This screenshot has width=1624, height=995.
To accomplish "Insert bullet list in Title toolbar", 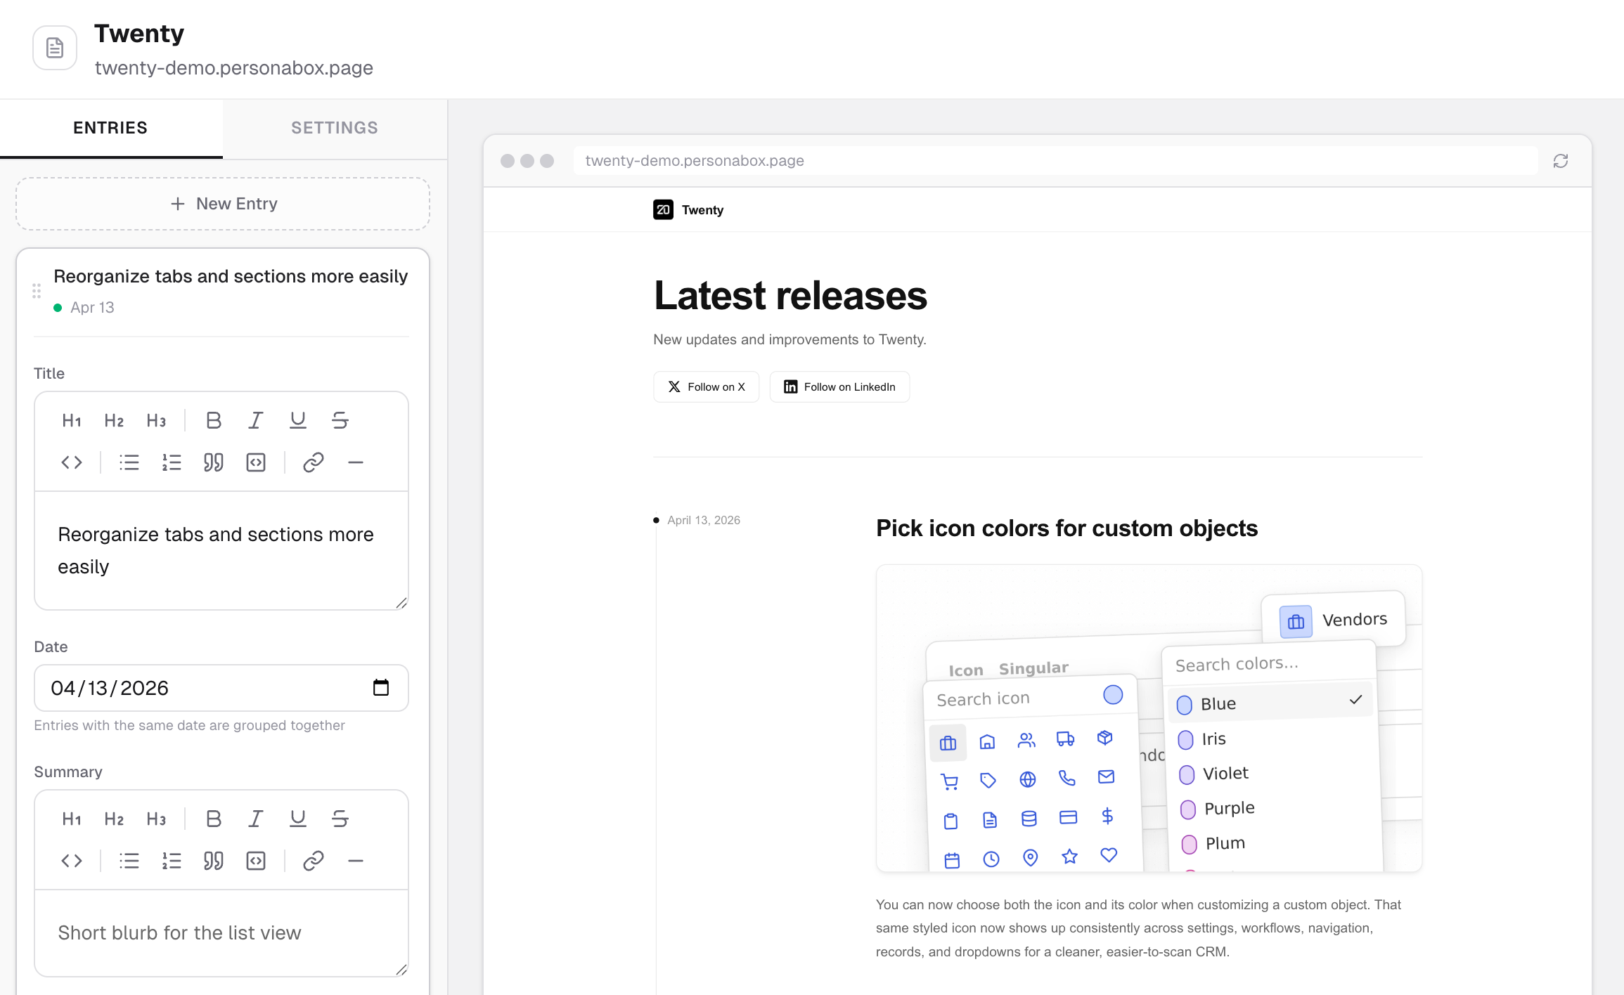I will (x=129, y=462).
